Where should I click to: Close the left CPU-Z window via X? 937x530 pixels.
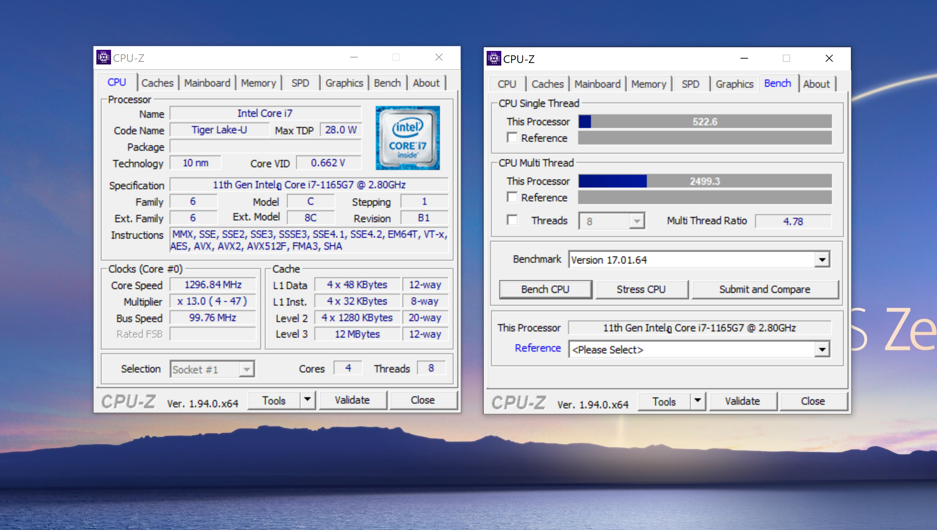click(439, 57)
